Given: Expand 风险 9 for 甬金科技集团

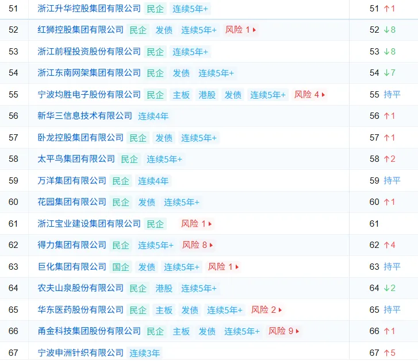Looking at the screenshot, I should [x=283, y=331].
